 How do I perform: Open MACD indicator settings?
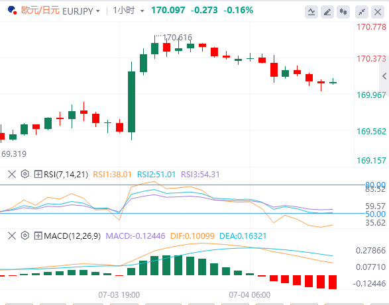point(25,236)
